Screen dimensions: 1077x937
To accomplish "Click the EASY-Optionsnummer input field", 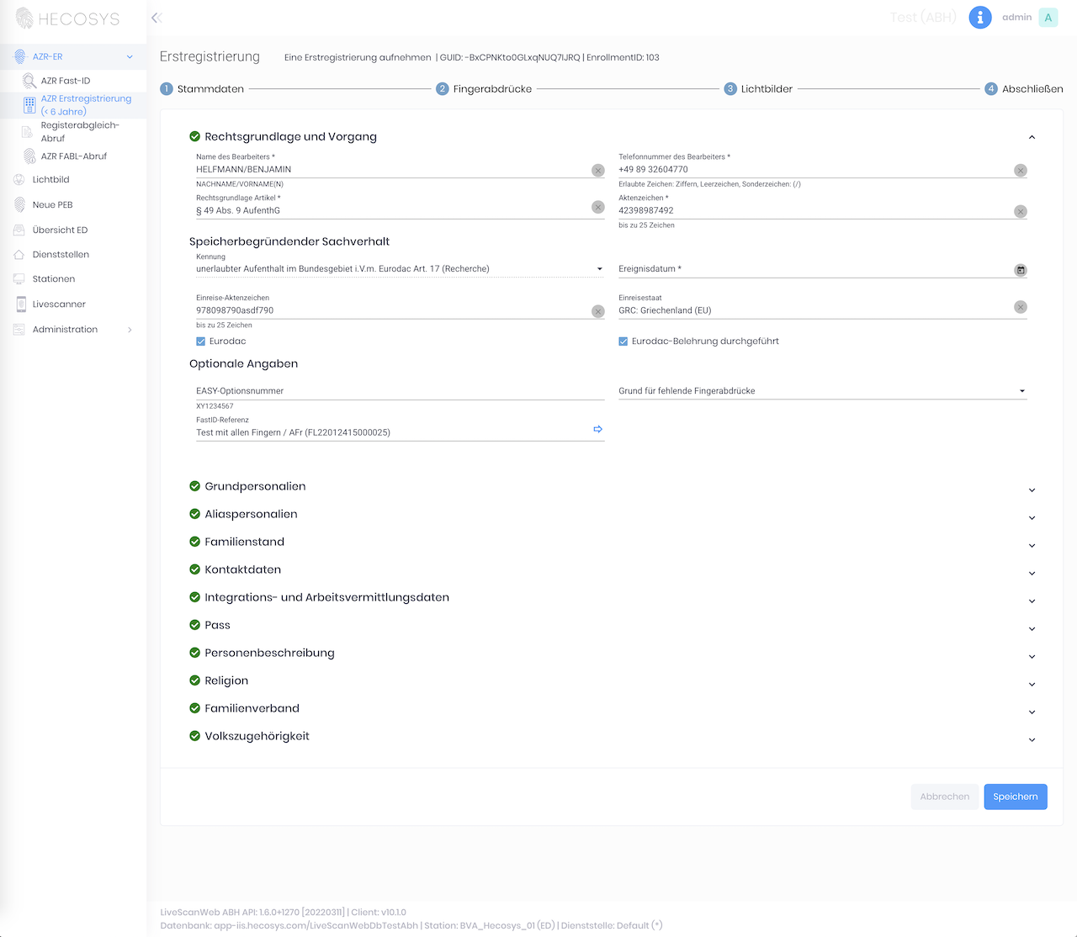I will (400, 391).
